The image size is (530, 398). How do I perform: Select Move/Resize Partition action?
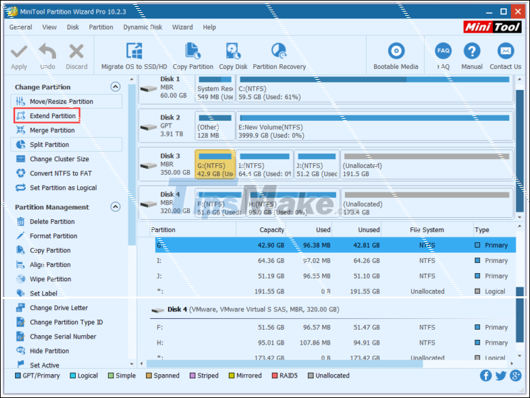(66, 101)
